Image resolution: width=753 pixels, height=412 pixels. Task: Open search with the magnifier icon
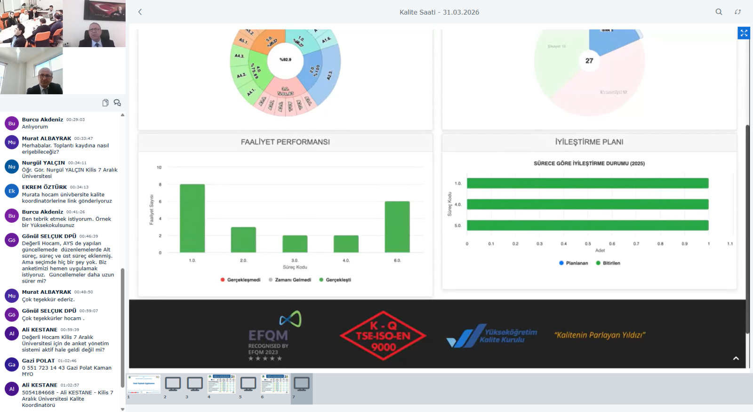pyautogui.click(x=719, y=12)
